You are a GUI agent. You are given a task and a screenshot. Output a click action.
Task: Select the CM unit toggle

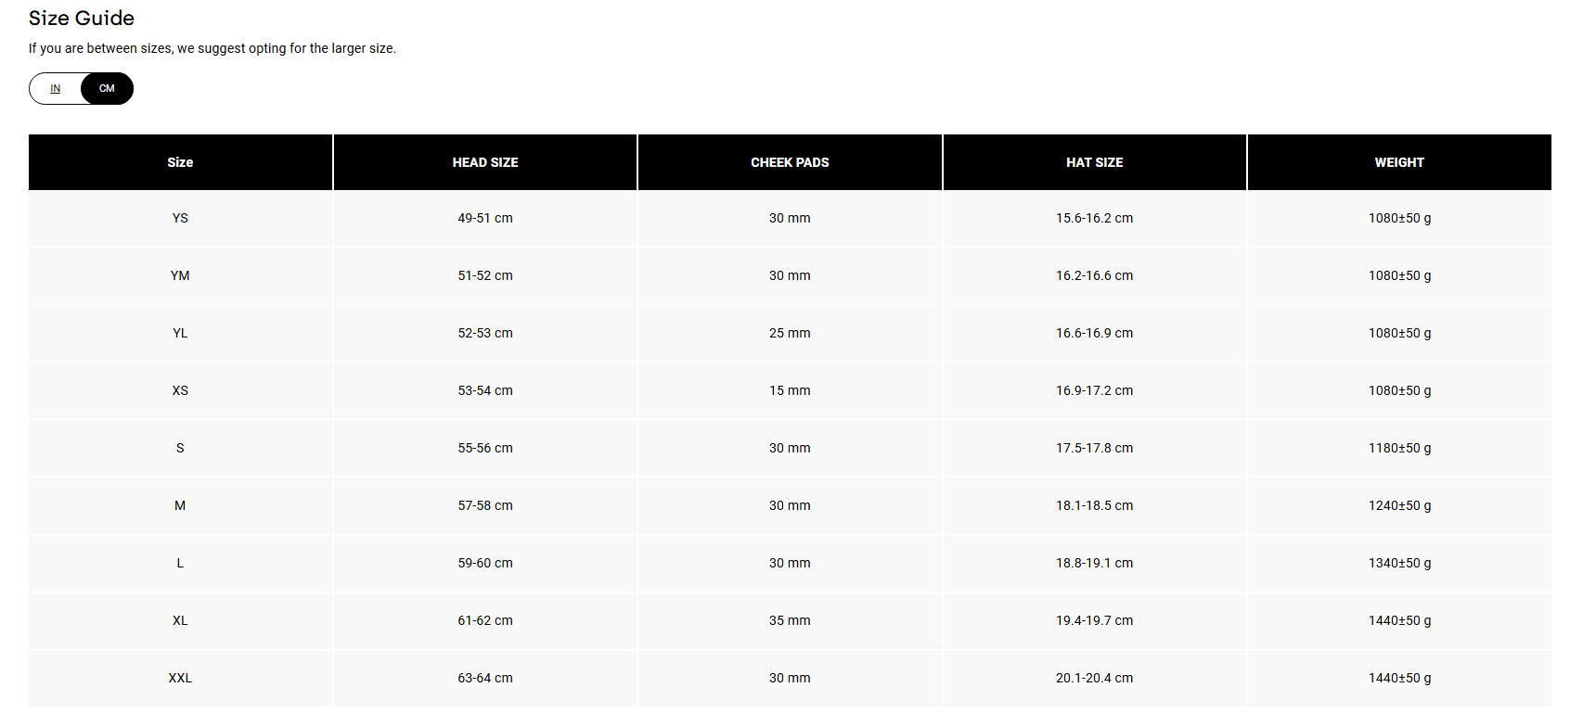tap(107, 89)
